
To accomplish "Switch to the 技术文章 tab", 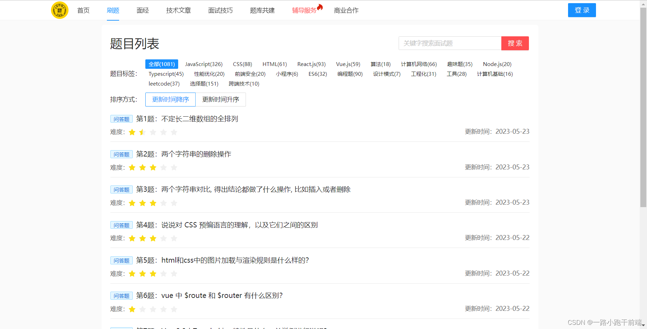I will click(179, 10).
